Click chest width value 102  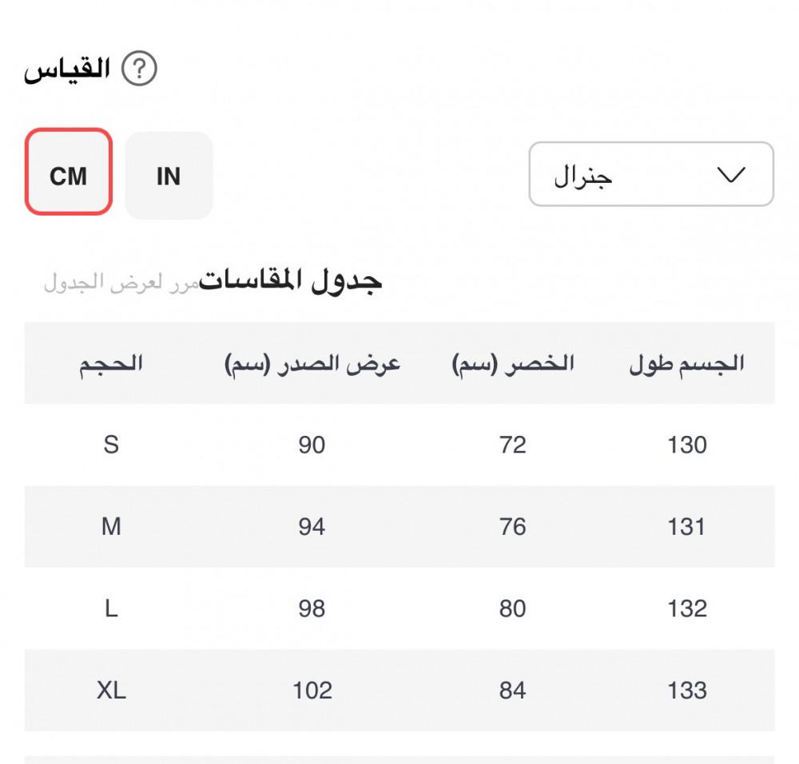[x=312, y=691]
